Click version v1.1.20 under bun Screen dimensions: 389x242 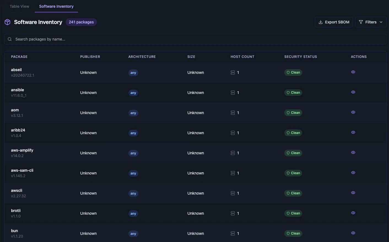click(17, 236)
